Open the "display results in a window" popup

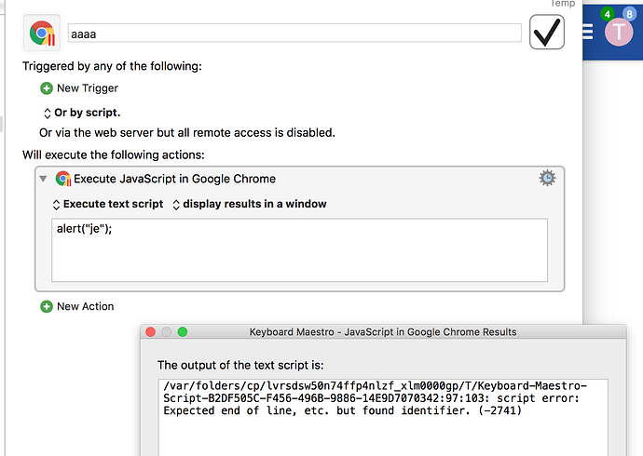tap(250, 204)
